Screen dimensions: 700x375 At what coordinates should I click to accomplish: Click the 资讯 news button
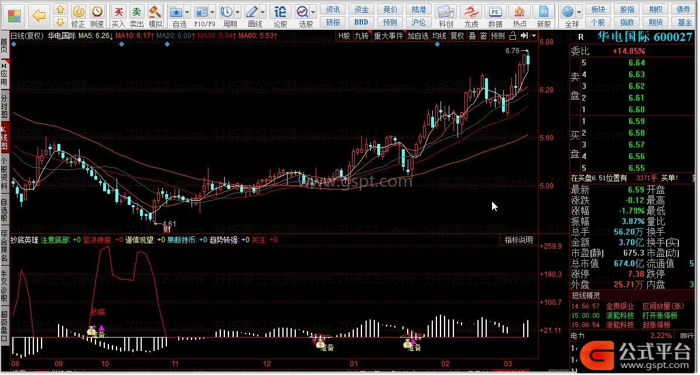point(333,10)
